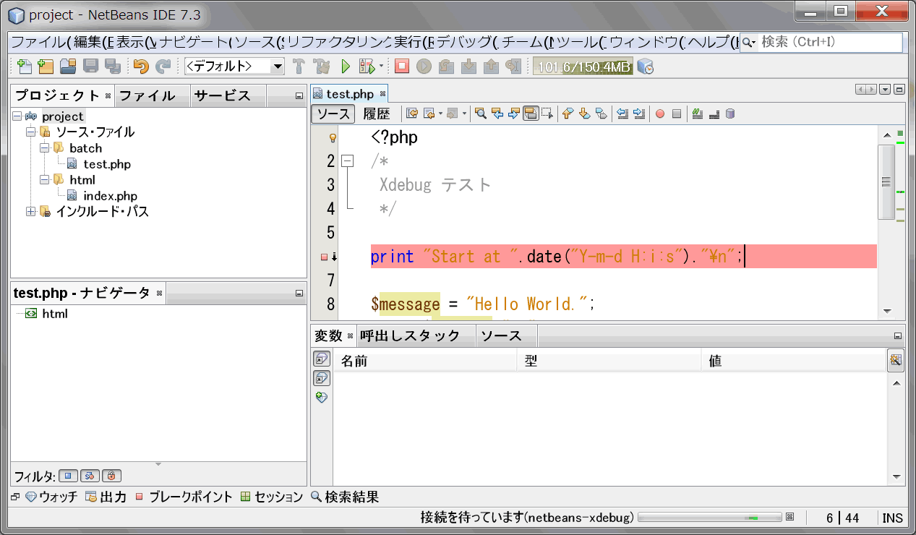Open the ウォッチ window button
This screenshot has height=535, width=916.
click(x=51, y=497)
